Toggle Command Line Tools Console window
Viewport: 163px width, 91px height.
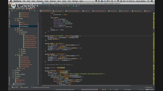point(40,87)
